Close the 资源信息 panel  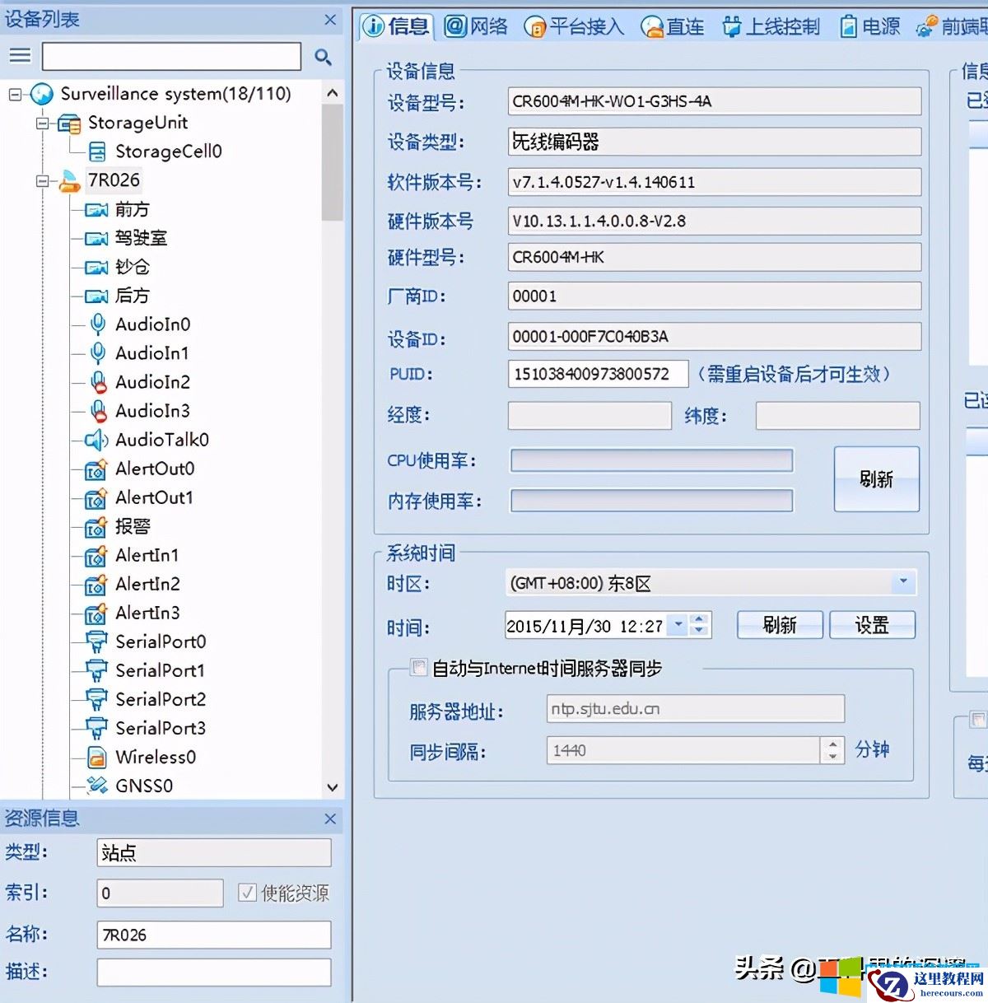pos(330,819)
